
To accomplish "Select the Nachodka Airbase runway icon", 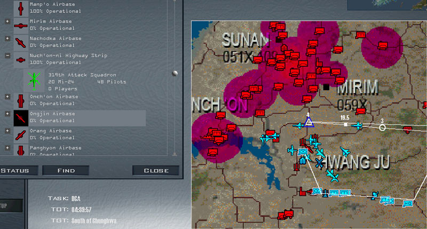I will (x=21, y=43).
